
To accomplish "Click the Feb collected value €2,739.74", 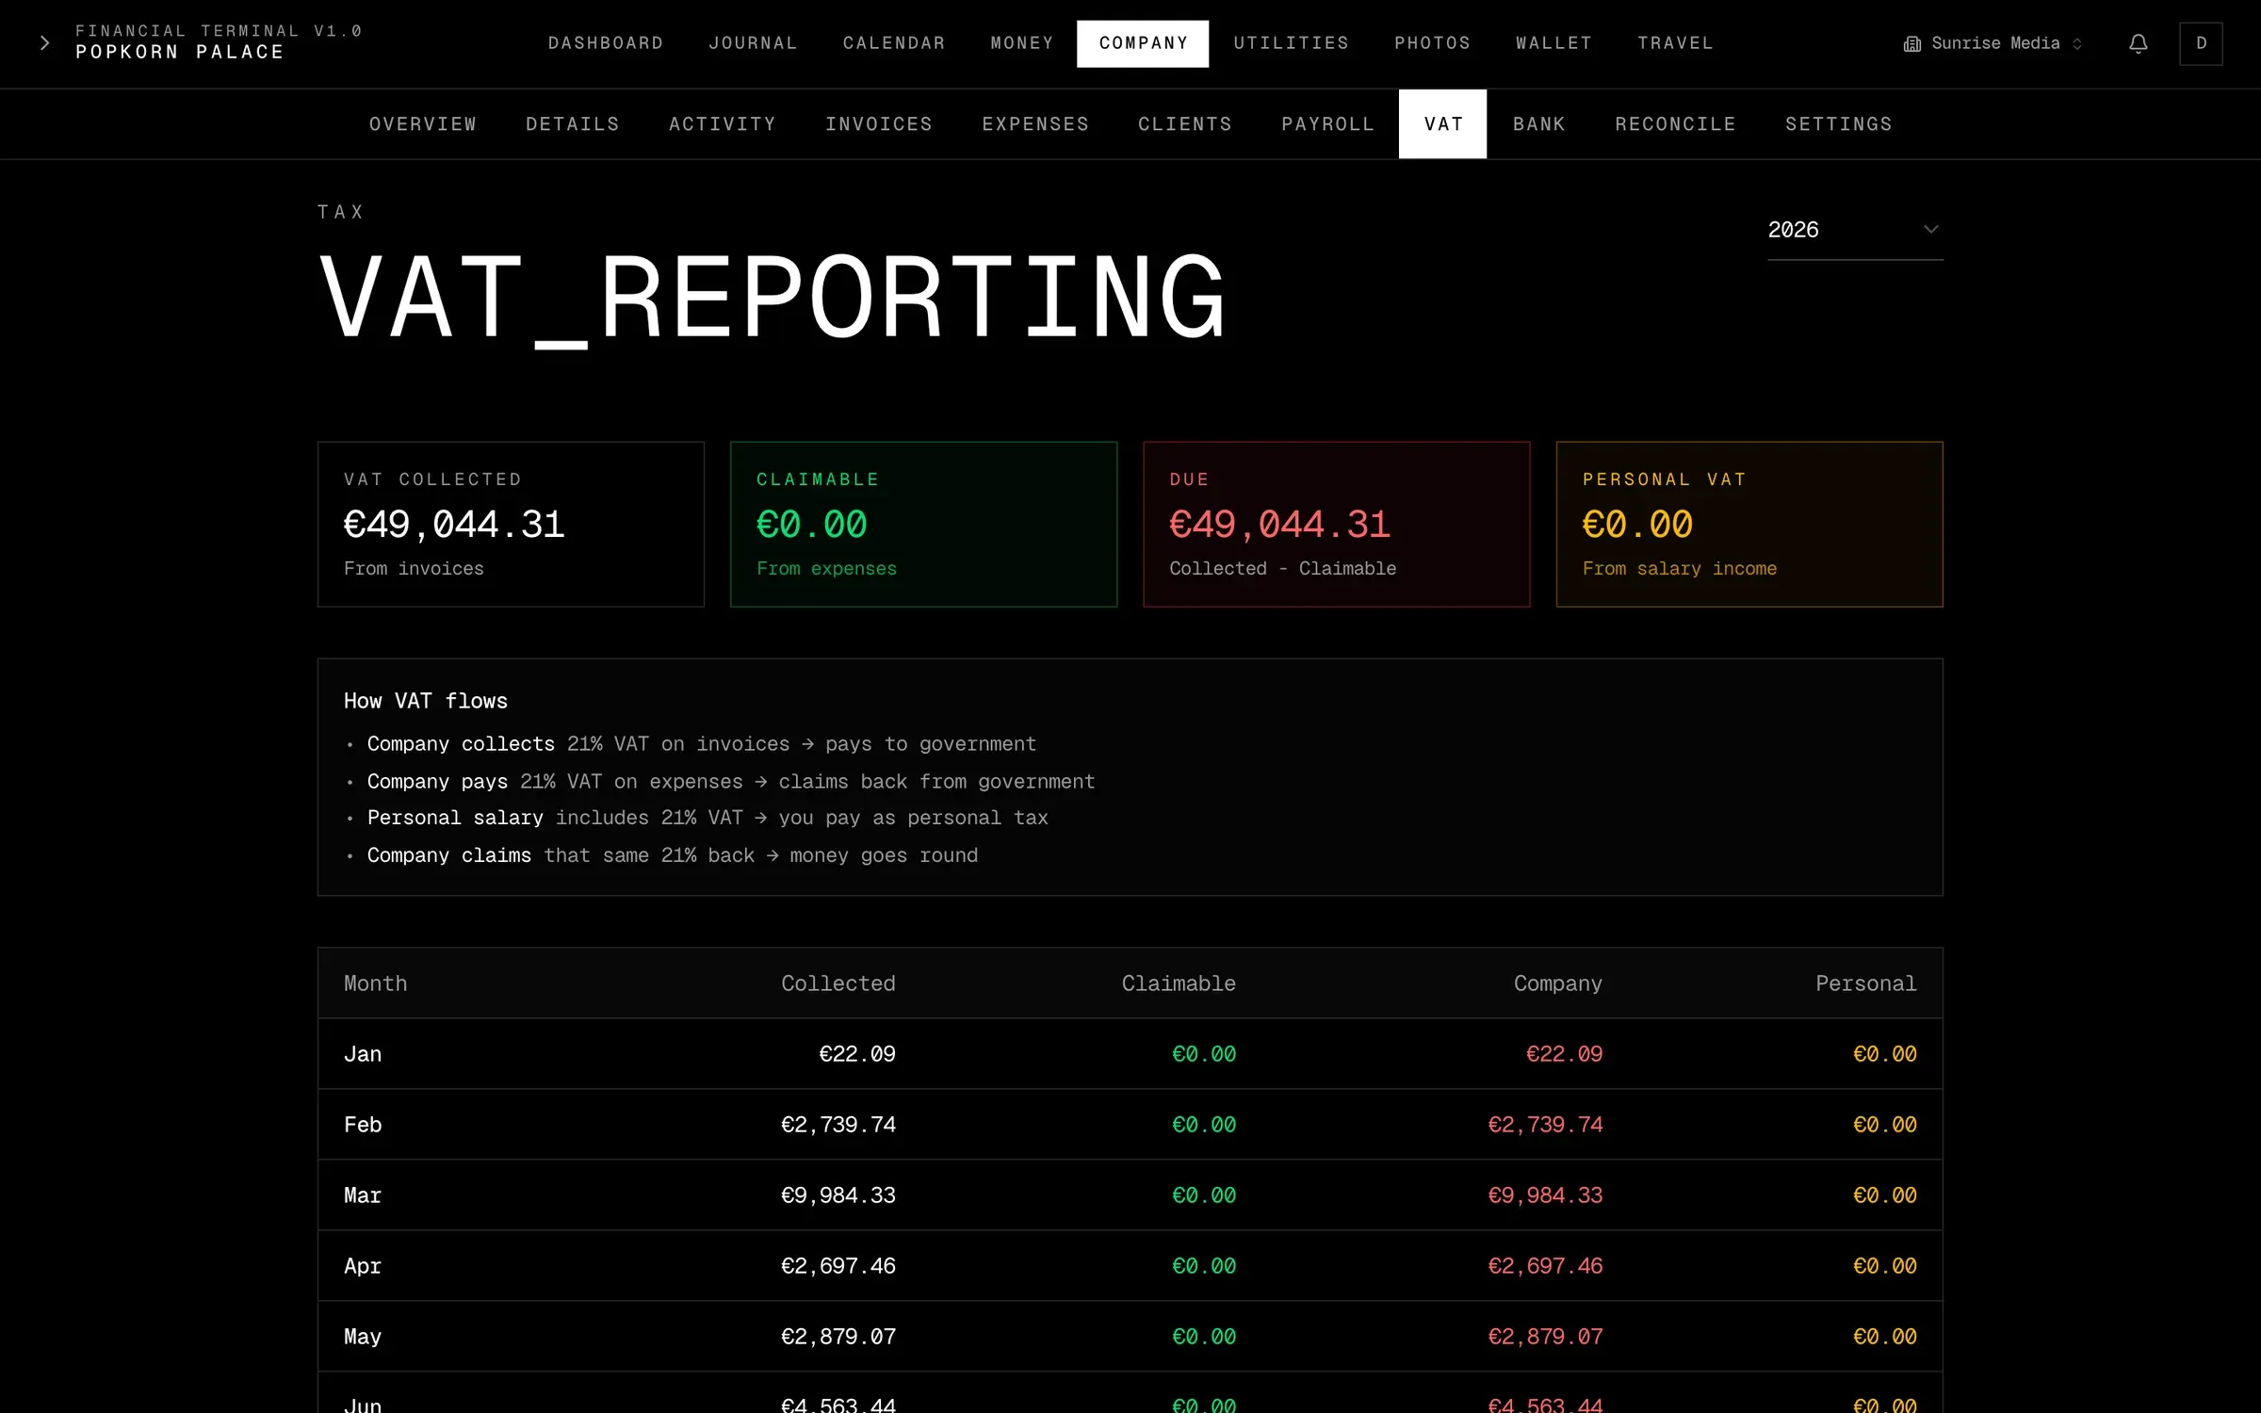I will point(838,1125).
